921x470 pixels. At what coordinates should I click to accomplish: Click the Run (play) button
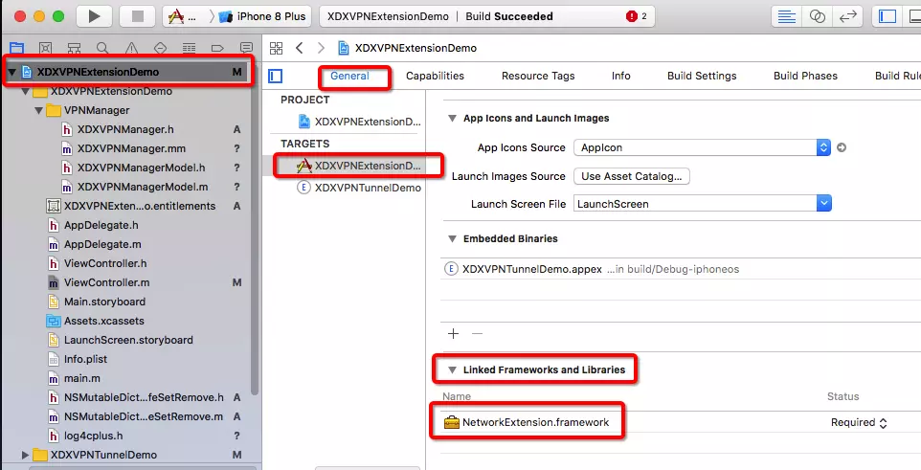(x=93, y=16)
